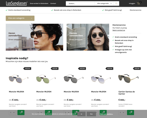View the green-lens Moncler ML0104 image
This screenshot has height=118, width=147.
46,79
